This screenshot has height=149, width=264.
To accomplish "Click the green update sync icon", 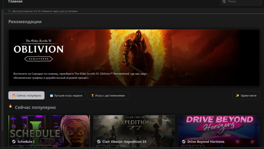I will click(x=10, y=11).
